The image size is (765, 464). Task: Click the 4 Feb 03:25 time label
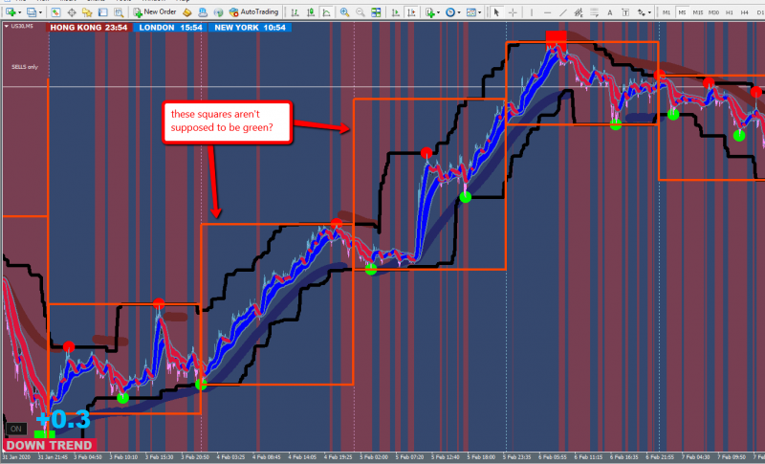pos(231,457)
